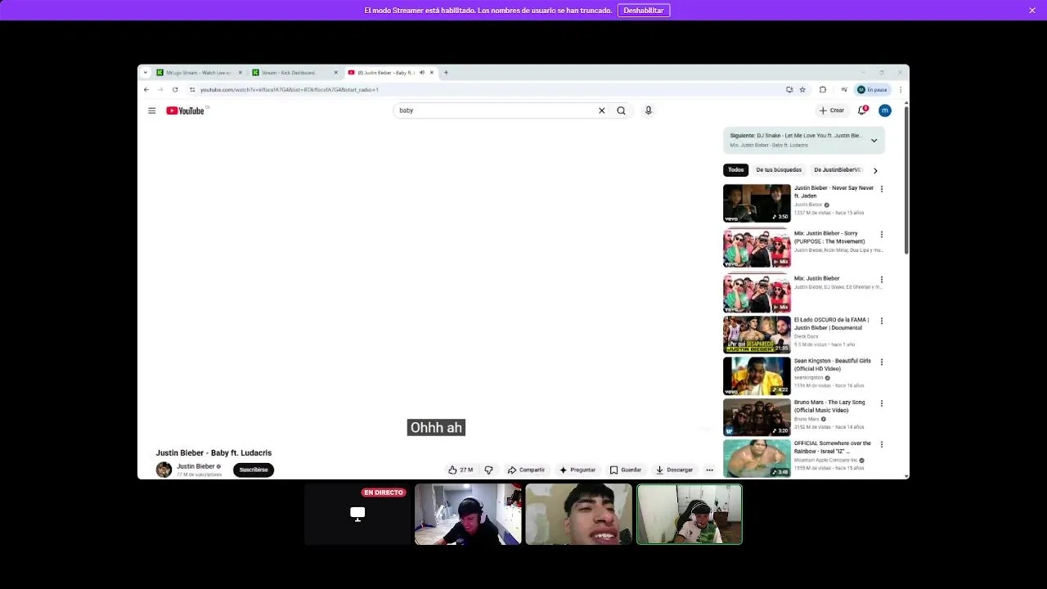Select the middle smiling webcam tile

pos(578,514)
